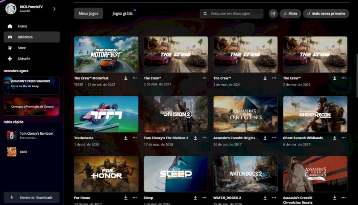Click the UNO quick start icon
This screenshot has height=205, width=358.
click(12, 152)
